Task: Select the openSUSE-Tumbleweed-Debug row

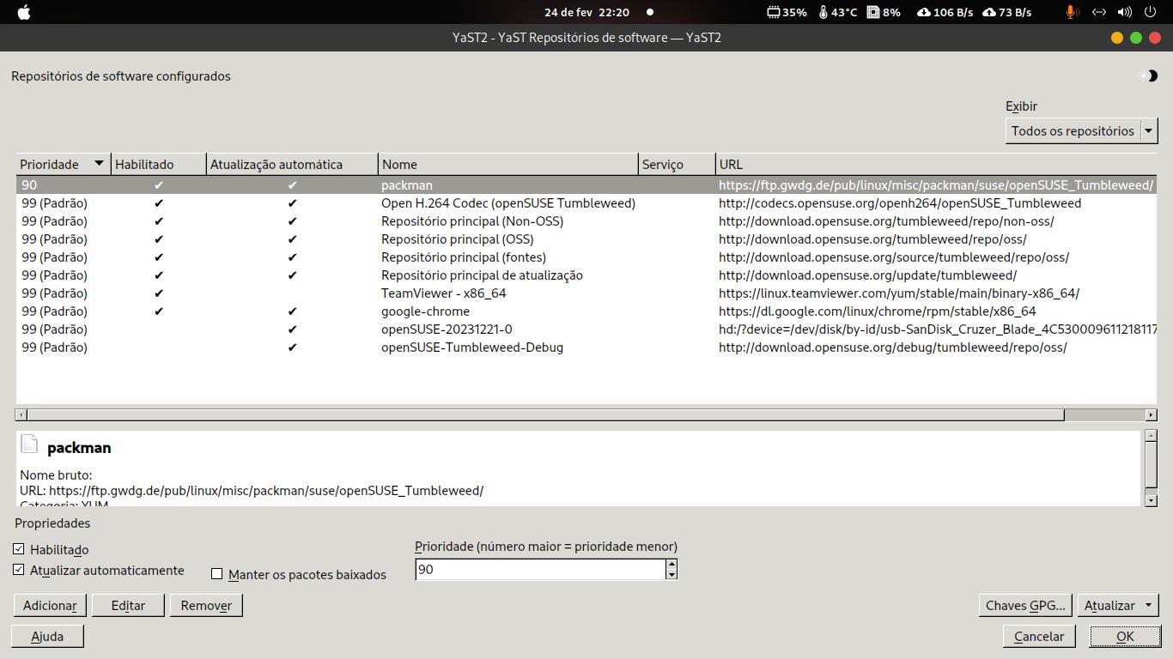Action: [586, 348]
